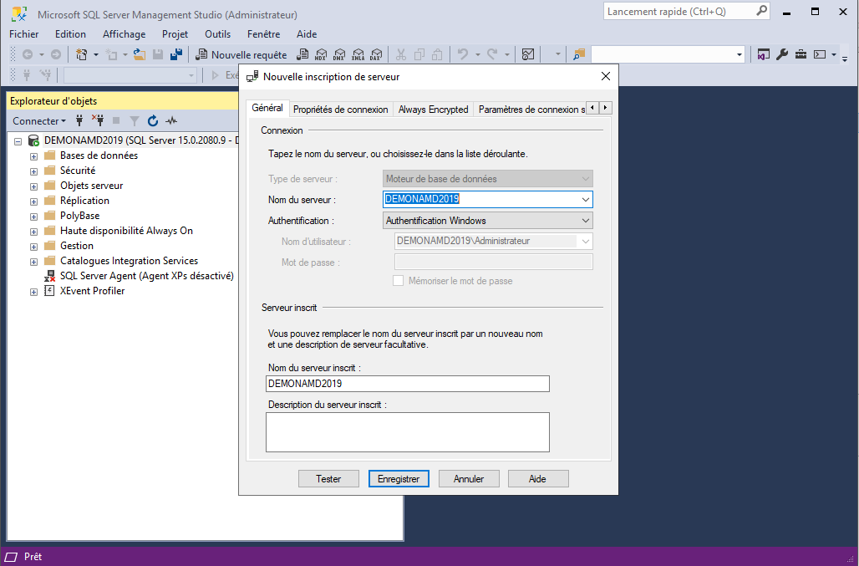Open the Toolbox icon in the toolbar

[801, 55]
